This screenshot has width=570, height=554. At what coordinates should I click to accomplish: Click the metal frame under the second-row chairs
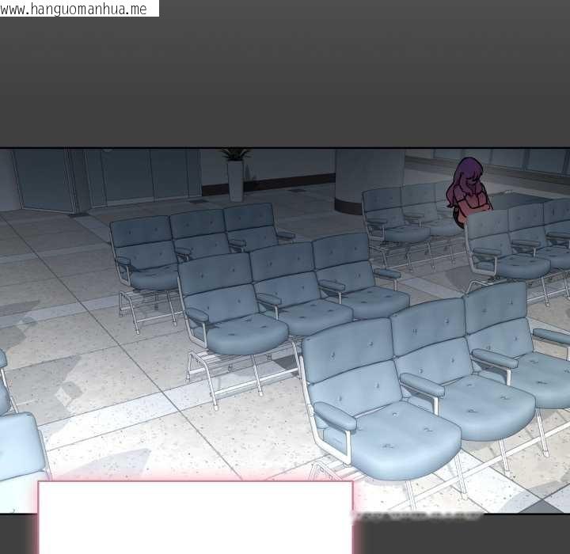[x=237, y=366]
